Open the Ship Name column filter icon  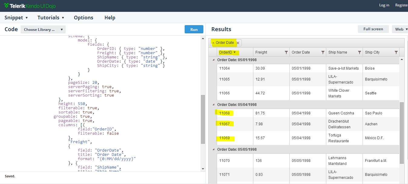pyautogui.click(x=360, y=52)
